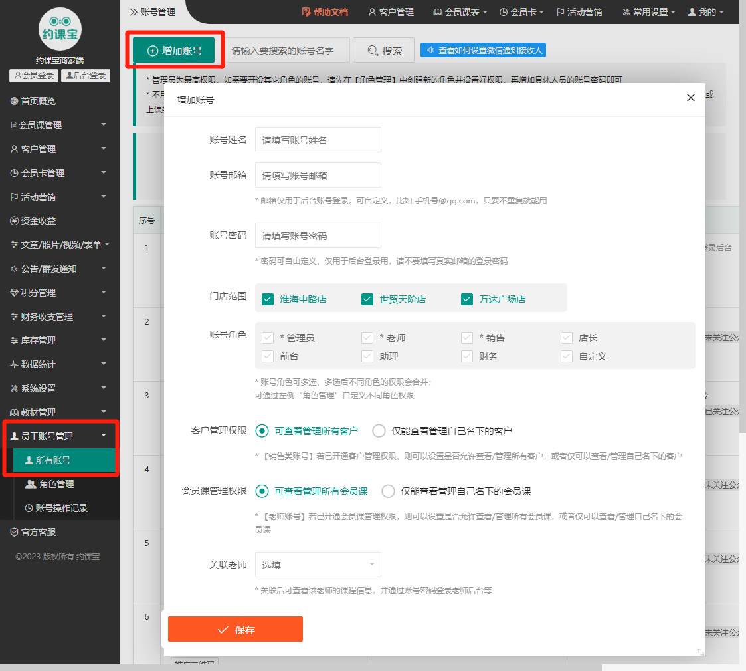
Task: Check the 销售 role checkbox
Action: pos(467,338)
